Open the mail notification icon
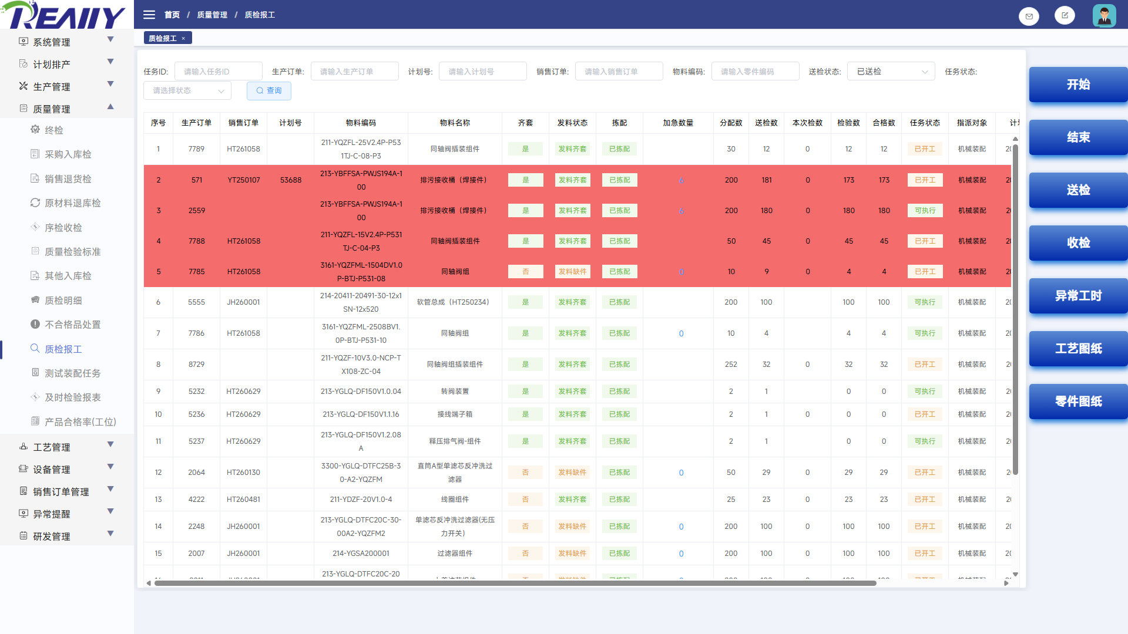The width and height of the screenshot is (1128, 634). (x=1029, y=16)
